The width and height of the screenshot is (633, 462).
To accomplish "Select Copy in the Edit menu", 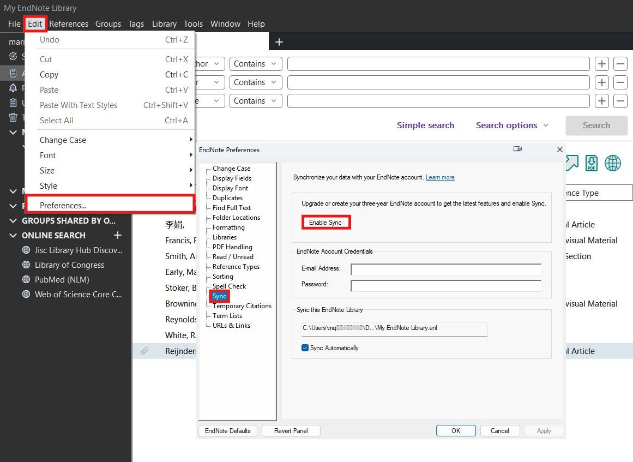I will [110, 75].
